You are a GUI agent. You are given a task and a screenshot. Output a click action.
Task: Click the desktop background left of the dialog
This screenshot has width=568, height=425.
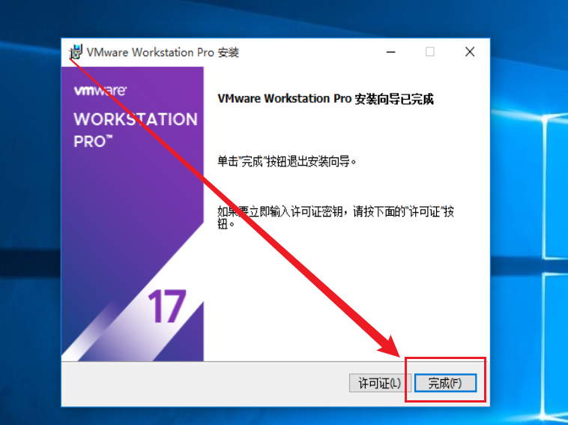[31, 217]
